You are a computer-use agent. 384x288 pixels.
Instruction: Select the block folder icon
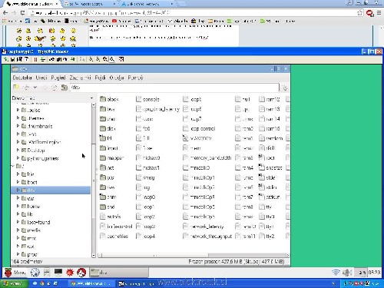click(103, 99)
